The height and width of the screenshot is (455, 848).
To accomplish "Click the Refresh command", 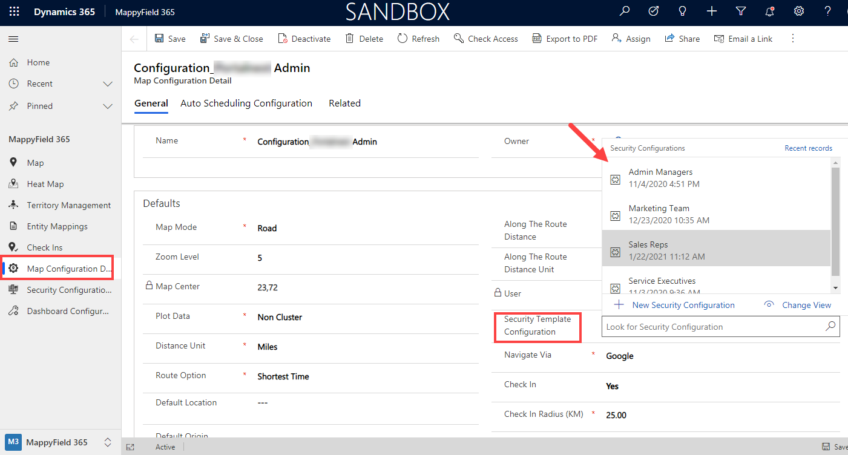I will click(418, 39).
